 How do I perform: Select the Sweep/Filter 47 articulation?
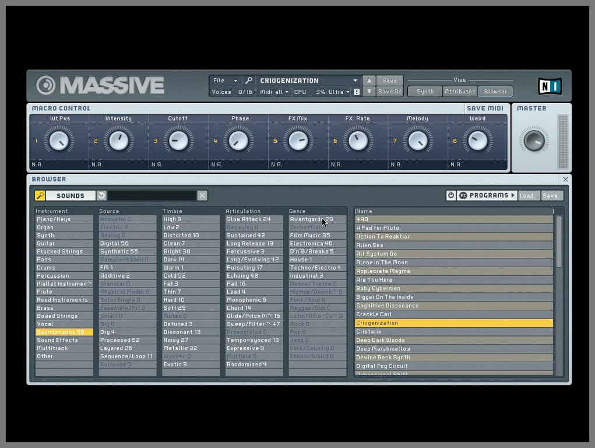pos(254,324)
